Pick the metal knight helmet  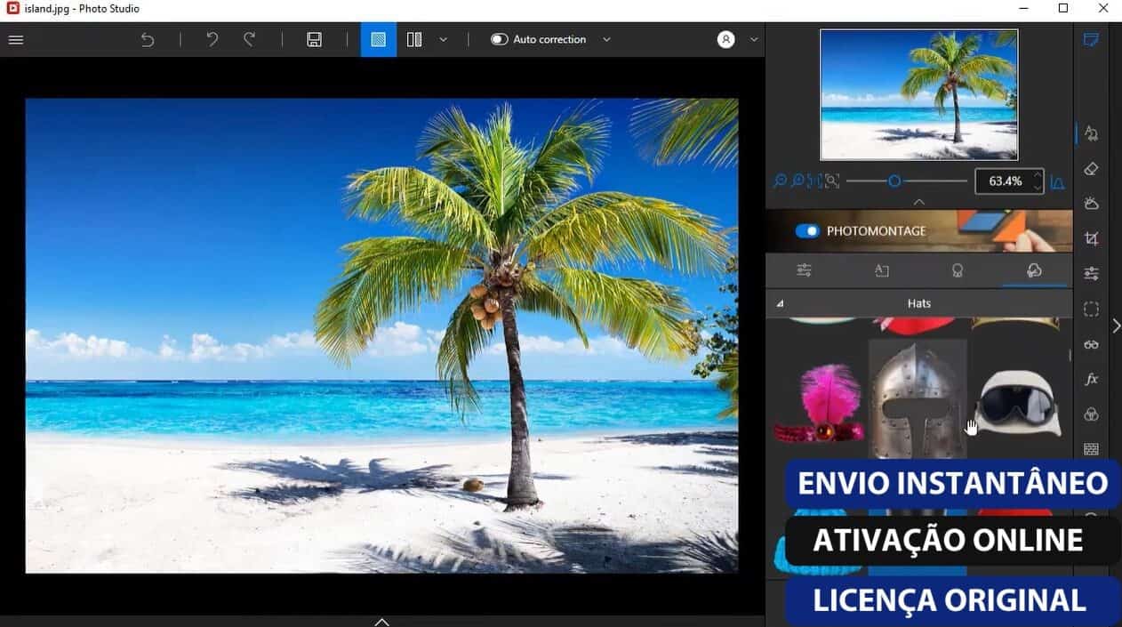918,399
